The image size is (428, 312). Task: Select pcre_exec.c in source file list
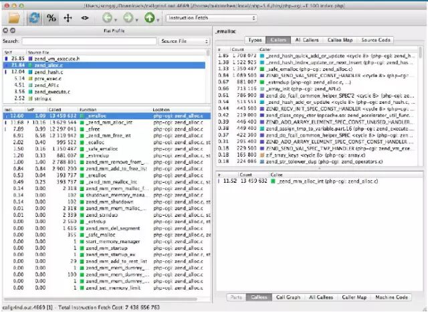[x=104, y=79]
